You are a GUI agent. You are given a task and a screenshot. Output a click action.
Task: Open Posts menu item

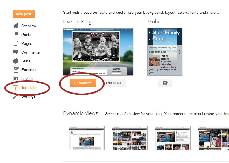pos(26,35)
